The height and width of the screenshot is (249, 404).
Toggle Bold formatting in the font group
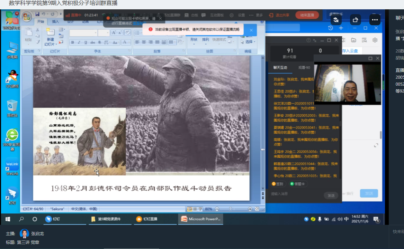pos(72,42)
